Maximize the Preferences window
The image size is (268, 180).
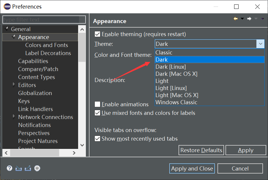pos(236,7)
